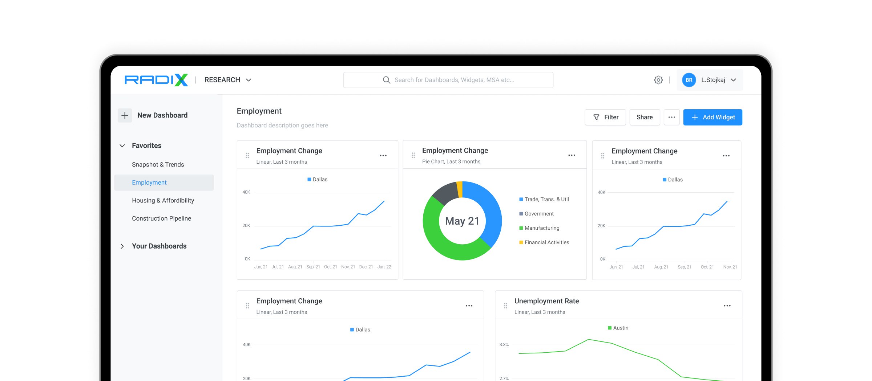Click the Add Widget button

click(712, 117)
